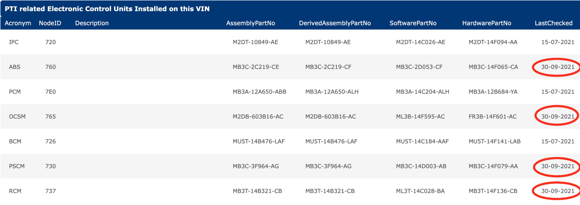Click the SoftwarePartNo column header

tap(413, 23)
